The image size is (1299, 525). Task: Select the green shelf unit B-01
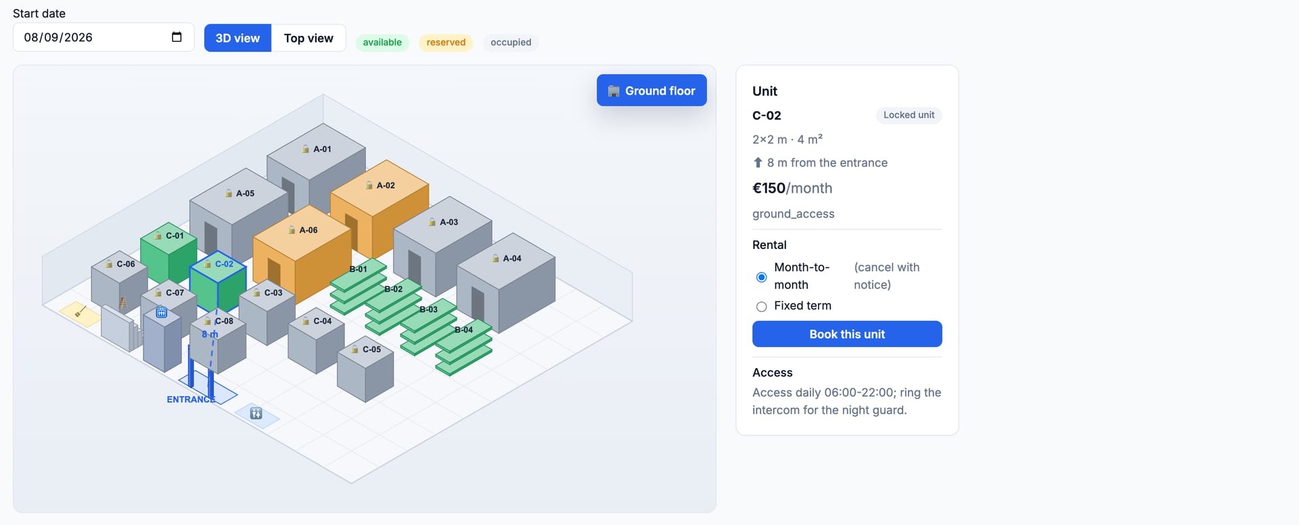click(358, 286)
